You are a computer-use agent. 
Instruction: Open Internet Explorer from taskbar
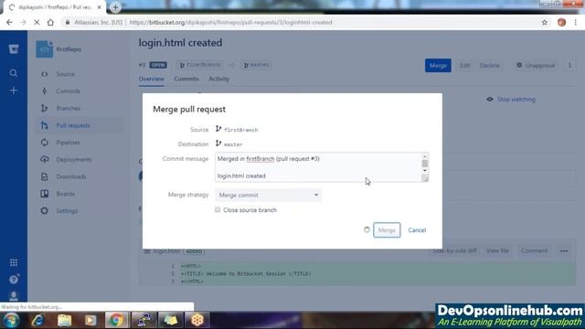tap(38, 320)
